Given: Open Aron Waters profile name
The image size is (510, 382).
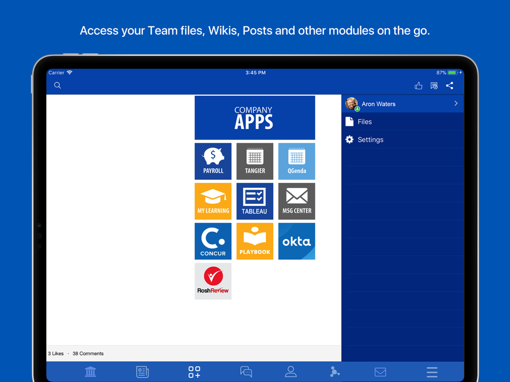Looking at the screenshot, I should (x=378, y=104).
